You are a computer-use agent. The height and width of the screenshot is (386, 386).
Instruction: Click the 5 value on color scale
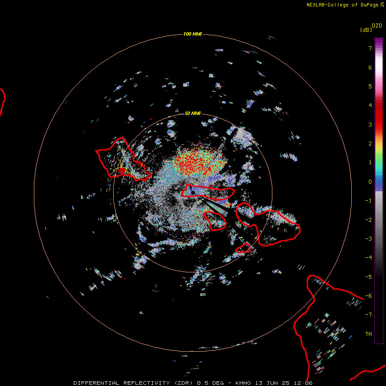[370, 86]
